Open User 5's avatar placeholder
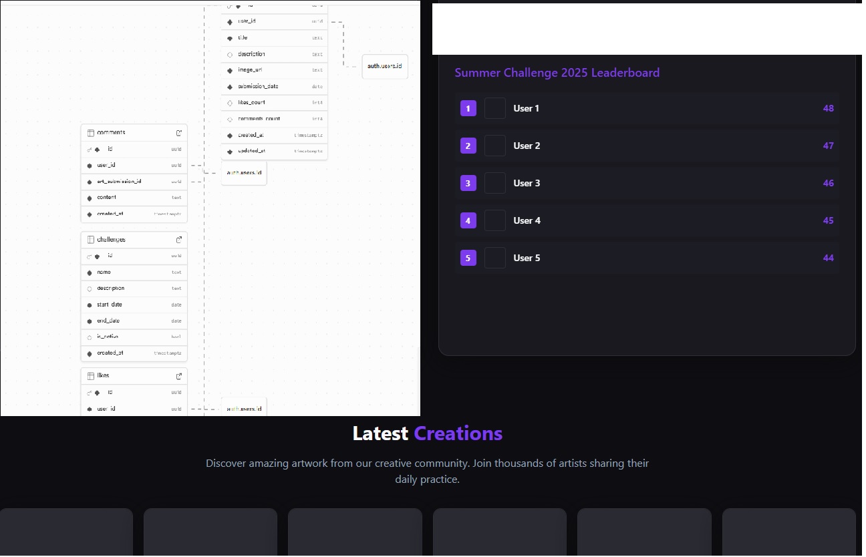Viewport: 866px width, 557px height. 495,258
